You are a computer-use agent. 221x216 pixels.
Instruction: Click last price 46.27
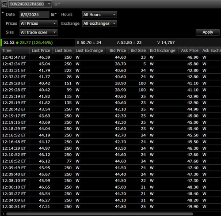click(45, 200)
